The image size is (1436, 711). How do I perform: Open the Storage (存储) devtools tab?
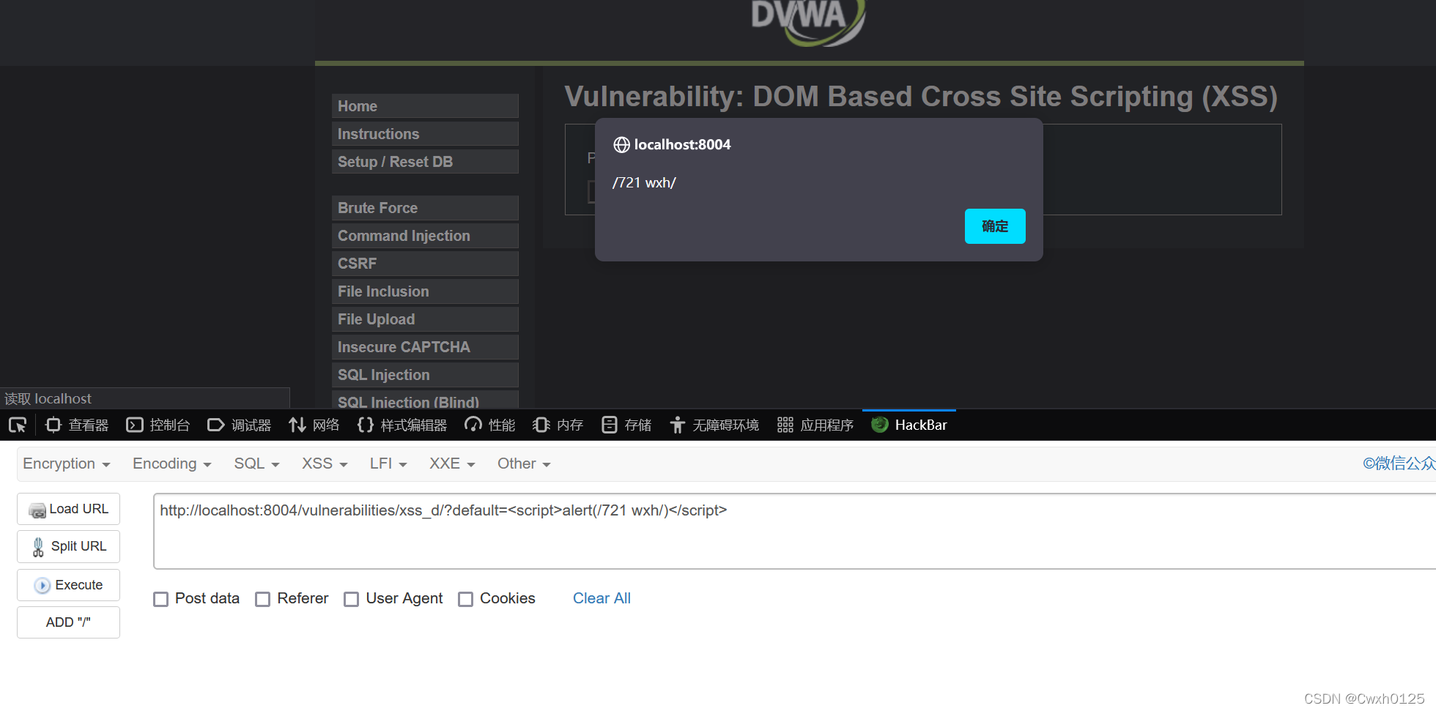[x=626, y=425]
